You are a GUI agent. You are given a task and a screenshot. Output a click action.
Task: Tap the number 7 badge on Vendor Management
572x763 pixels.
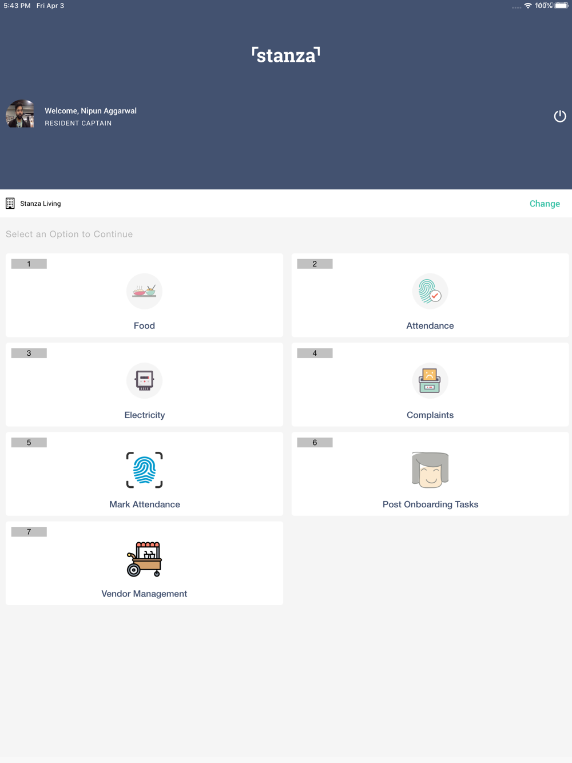pos(29,531)
